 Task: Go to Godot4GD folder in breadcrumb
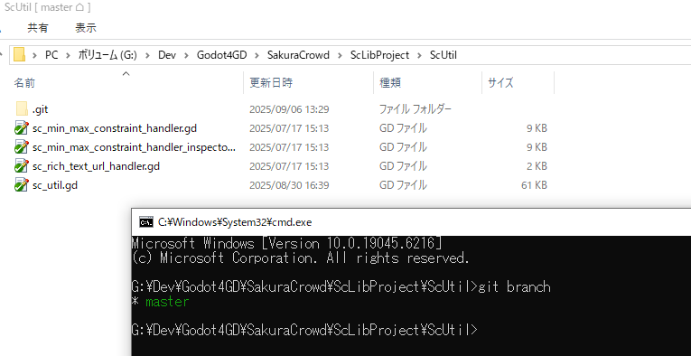[221, 55]
